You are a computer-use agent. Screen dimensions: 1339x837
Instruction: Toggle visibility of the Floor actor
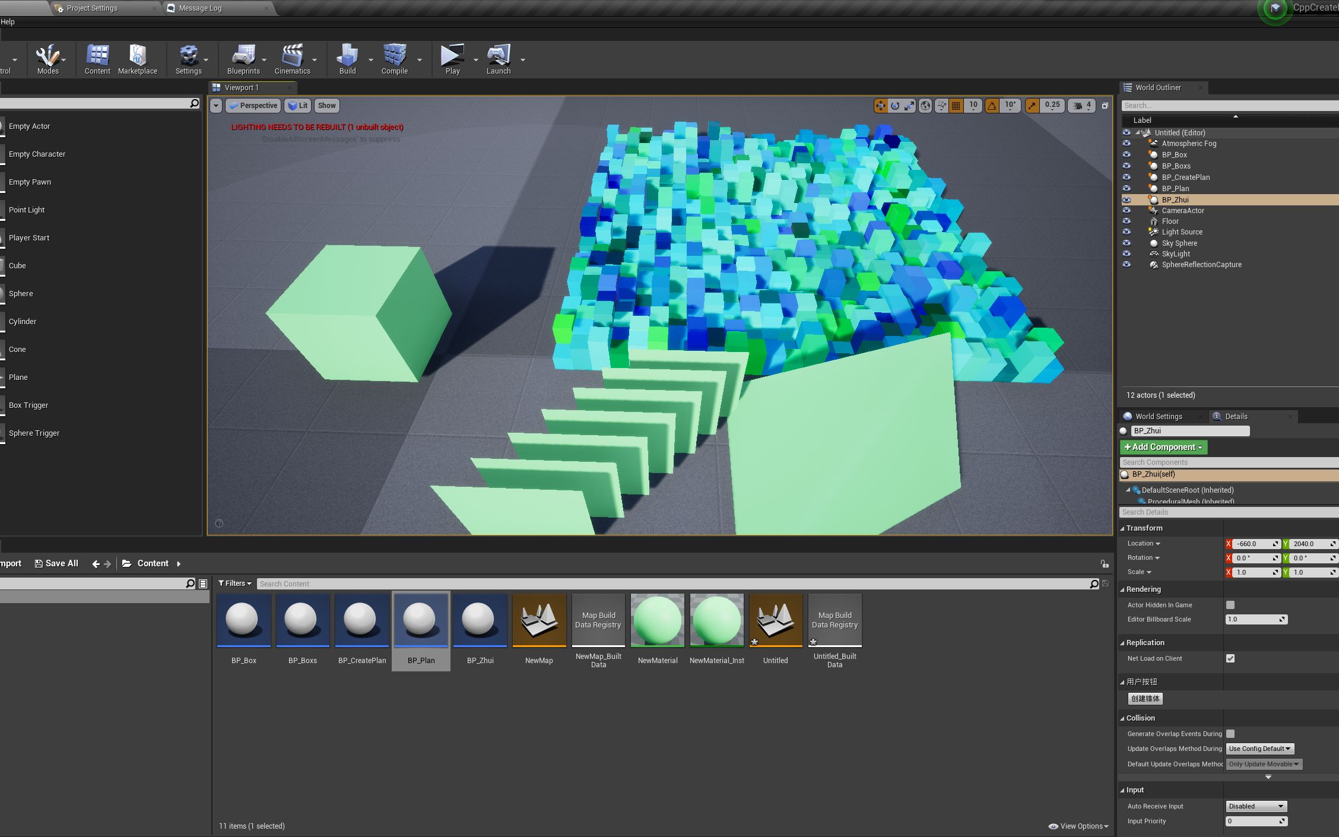pos(1126,221)
